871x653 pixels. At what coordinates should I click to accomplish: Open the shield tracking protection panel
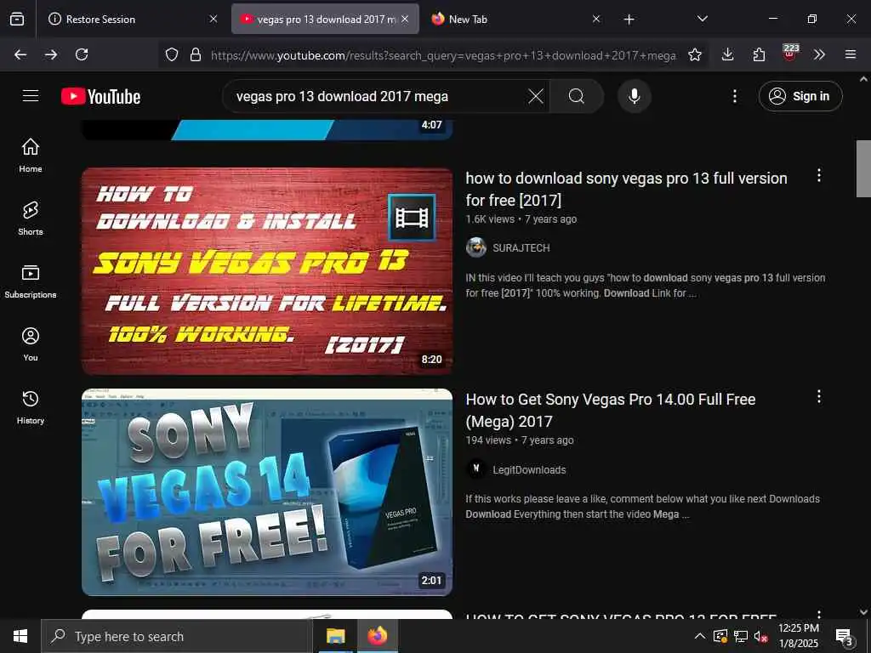(x=172, y=54)
